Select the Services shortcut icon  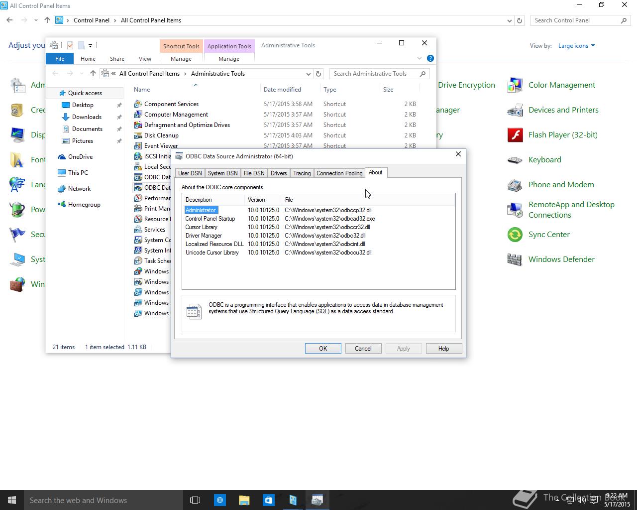(x=138, y=230)
